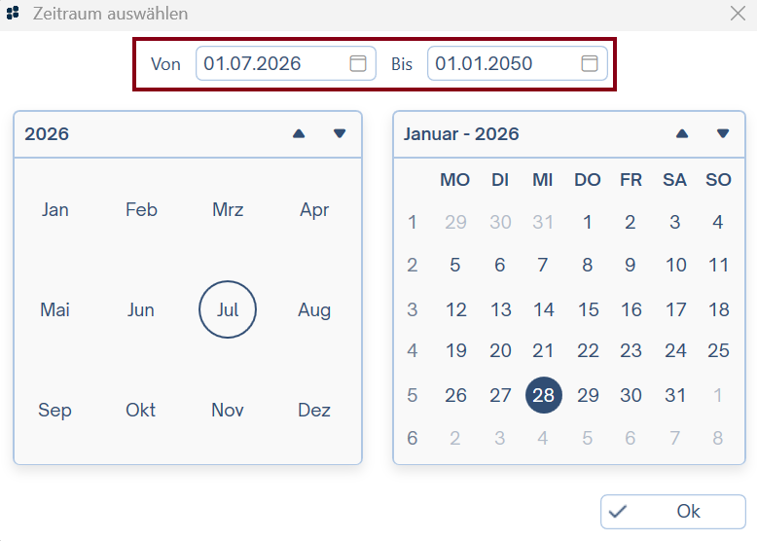Close the Zeitraum auswählen dialog
This screenshot has width=757, height=541.
[x=738, y=14]
